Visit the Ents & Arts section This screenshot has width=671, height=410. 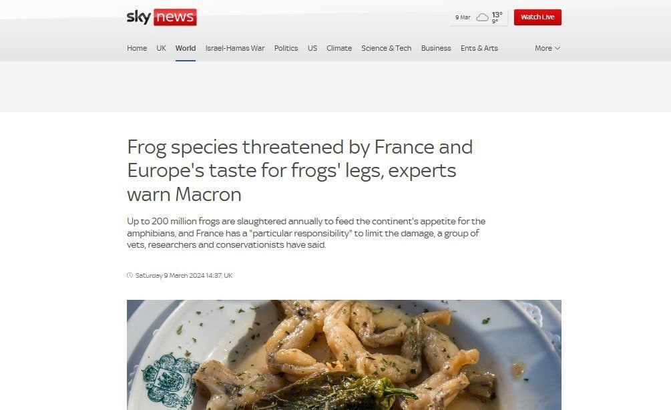tap(479, 48)
